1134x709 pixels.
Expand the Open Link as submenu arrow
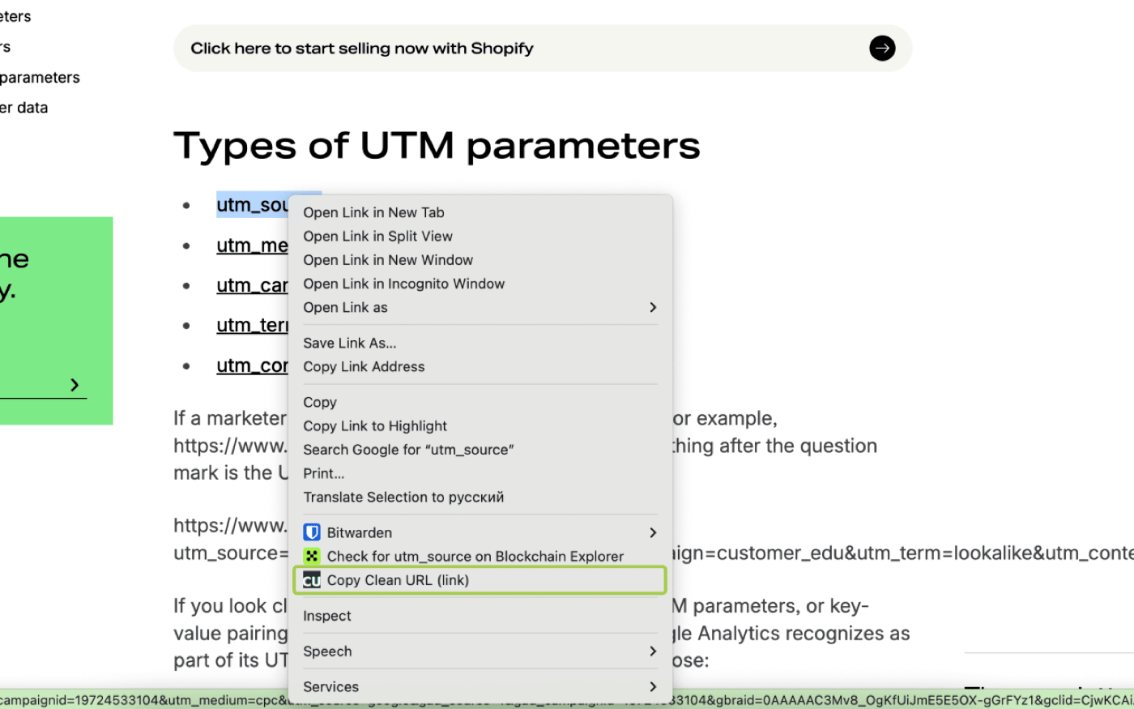coord(653,307)
